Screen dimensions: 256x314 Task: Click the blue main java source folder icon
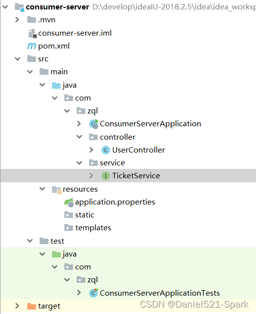[x=56, y=85]
